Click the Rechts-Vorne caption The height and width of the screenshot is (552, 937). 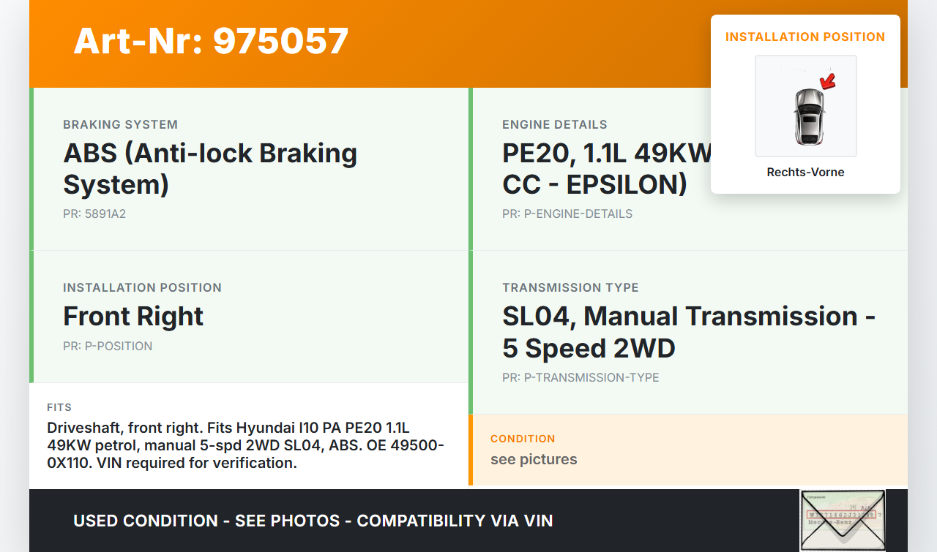805,173
